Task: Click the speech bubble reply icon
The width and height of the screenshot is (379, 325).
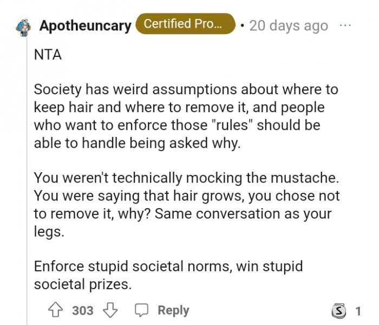Action: (141, 310)
